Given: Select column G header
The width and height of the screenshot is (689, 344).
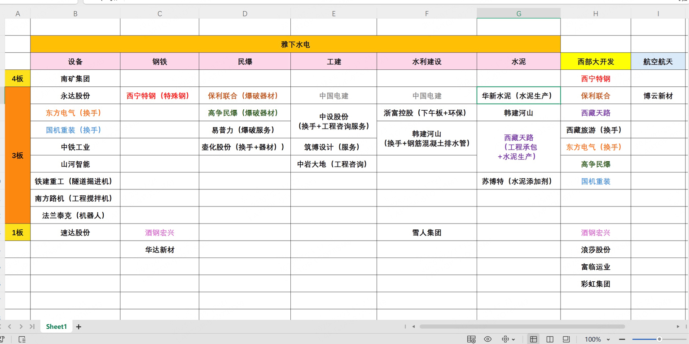Looking at the screenshot, I should coord(519,14).
